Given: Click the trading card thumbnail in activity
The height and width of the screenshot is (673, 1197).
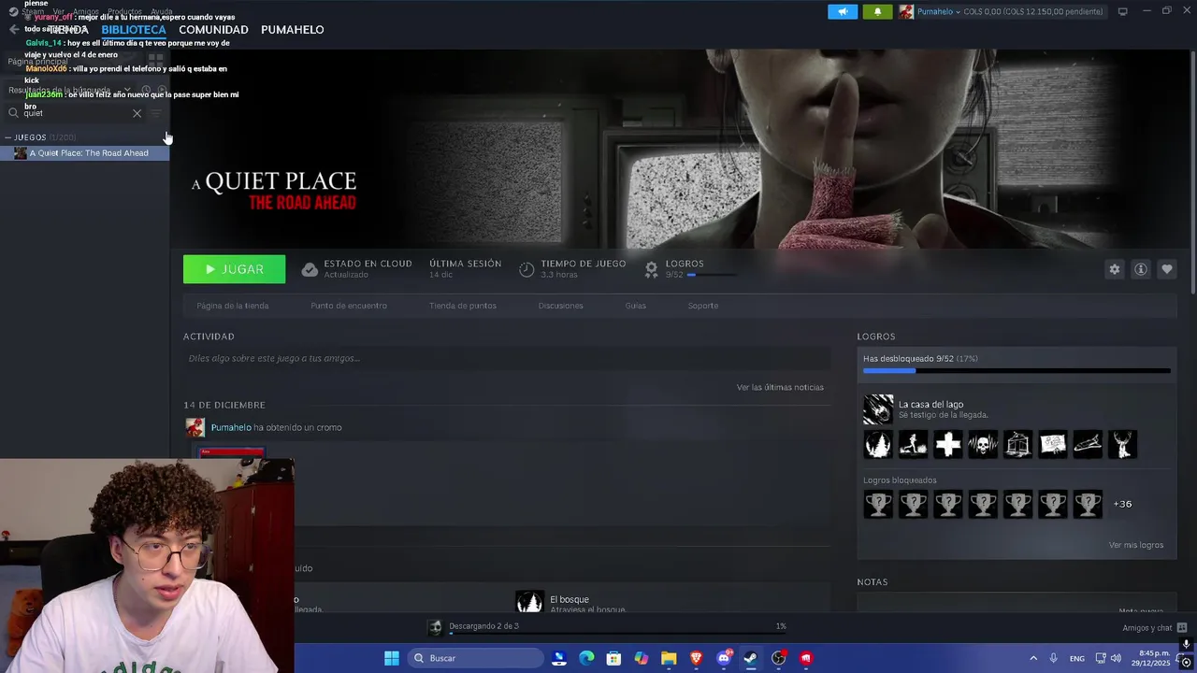Looking at the screenshot, I should pos(231,454).
